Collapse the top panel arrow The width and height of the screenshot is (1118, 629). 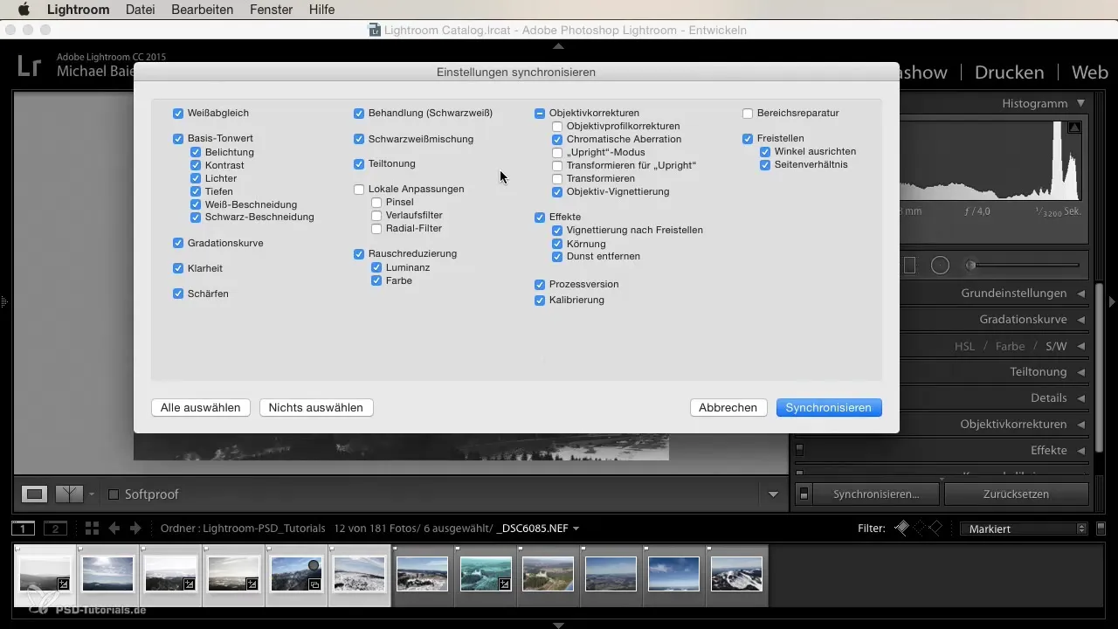(x=559, y=45)
